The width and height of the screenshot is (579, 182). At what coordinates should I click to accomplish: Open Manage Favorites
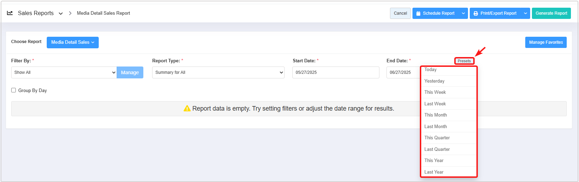click(546, 42)
